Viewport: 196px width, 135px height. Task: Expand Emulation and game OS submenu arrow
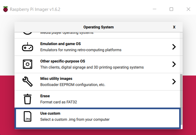click(174, 47)
